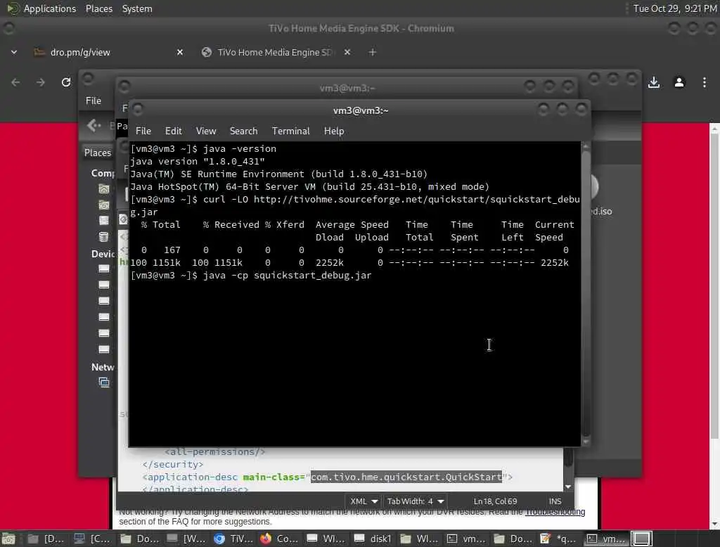Click the Chromium page scrollbar up arrow
720x547 pixels.
(714, 129)
